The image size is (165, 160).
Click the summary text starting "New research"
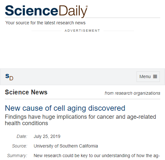click(x=97, y=156)
